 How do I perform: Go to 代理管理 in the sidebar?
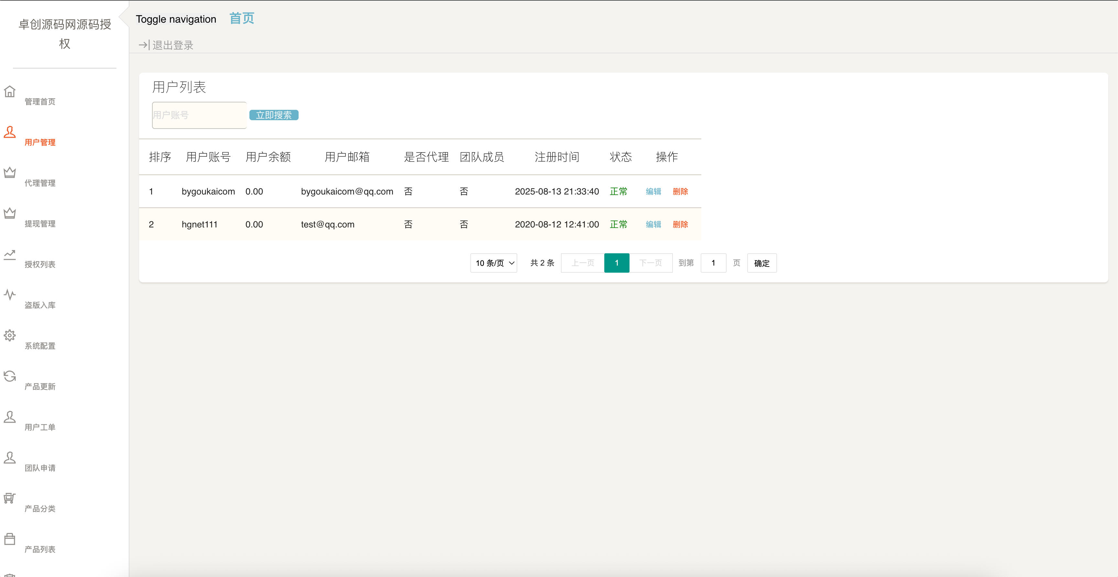tap(40, 184)
